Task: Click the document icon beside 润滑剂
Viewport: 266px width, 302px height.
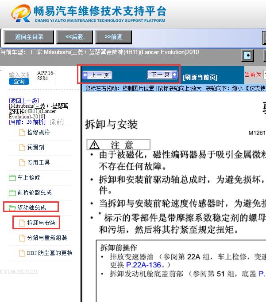Action: pyautogui.click(x=22, y=148)
